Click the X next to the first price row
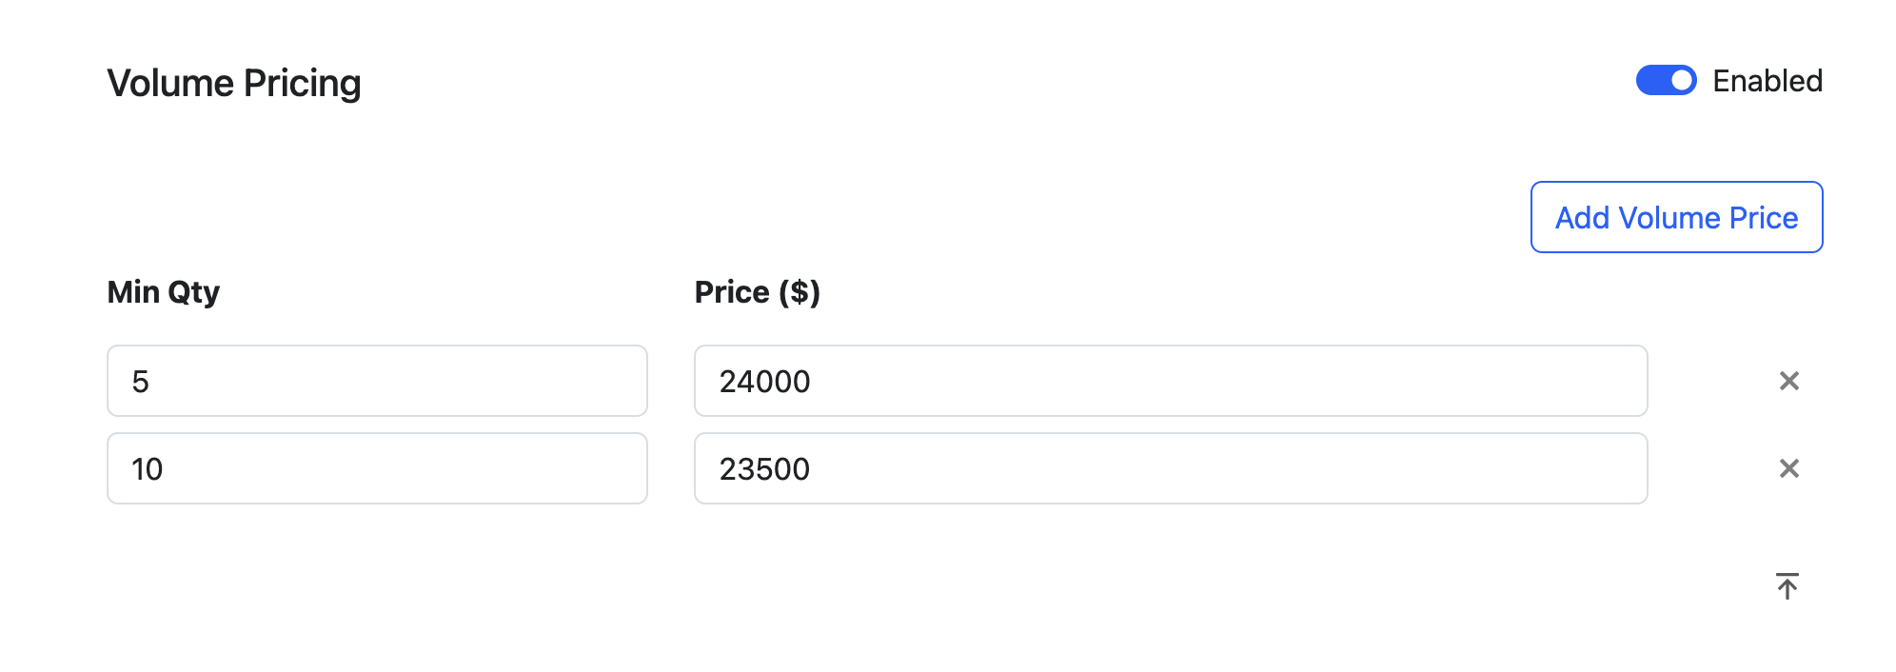The height and width of the screenshot is (672, 1896). pos(1788,381)
